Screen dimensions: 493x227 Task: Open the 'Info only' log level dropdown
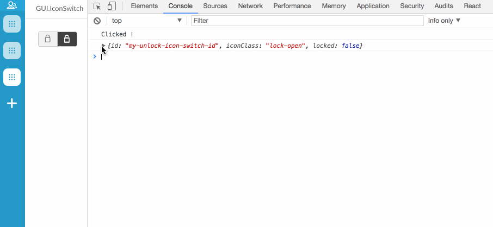coord(444,21)
